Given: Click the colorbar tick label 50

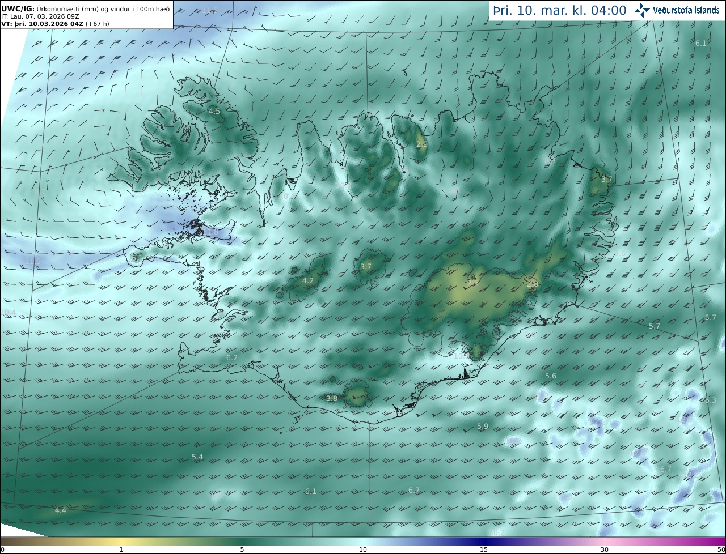Looking at the screenshot, I should pyautogui.click(x=721, y=549).
